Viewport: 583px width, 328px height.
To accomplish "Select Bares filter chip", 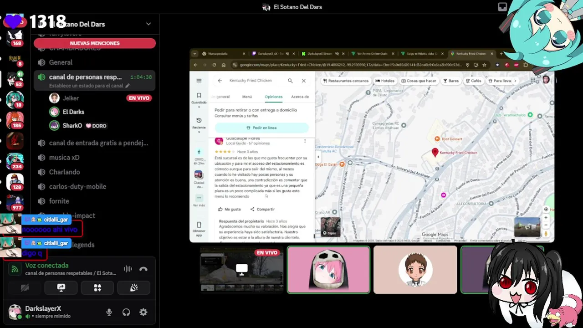I will pyautogui.click(x=450, y=81).
